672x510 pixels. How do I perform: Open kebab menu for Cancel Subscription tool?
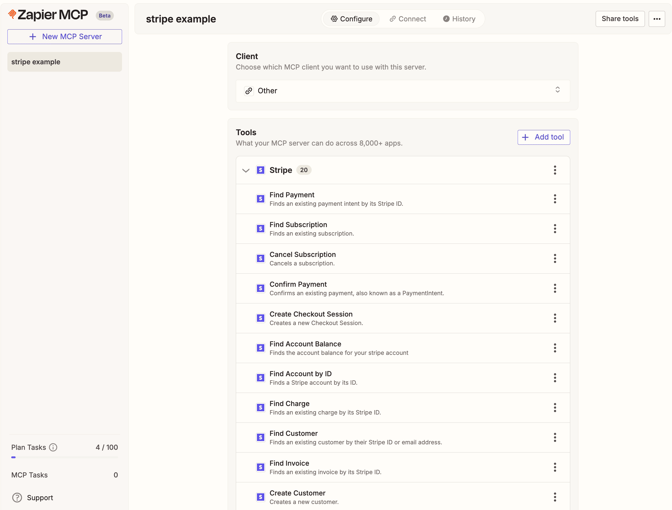(x=555, y=259)
